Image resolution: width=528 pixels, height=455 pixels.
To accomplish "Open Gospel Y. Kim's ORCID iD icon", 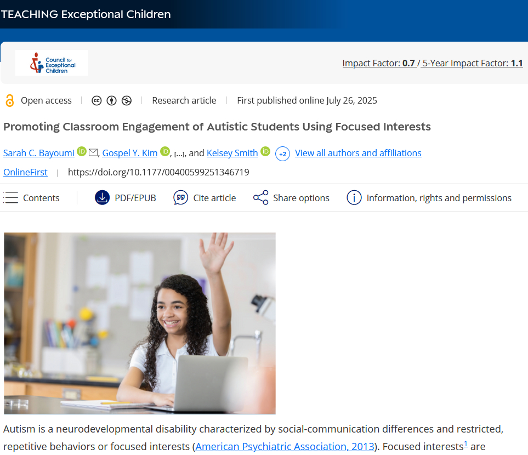I will 165,151.
